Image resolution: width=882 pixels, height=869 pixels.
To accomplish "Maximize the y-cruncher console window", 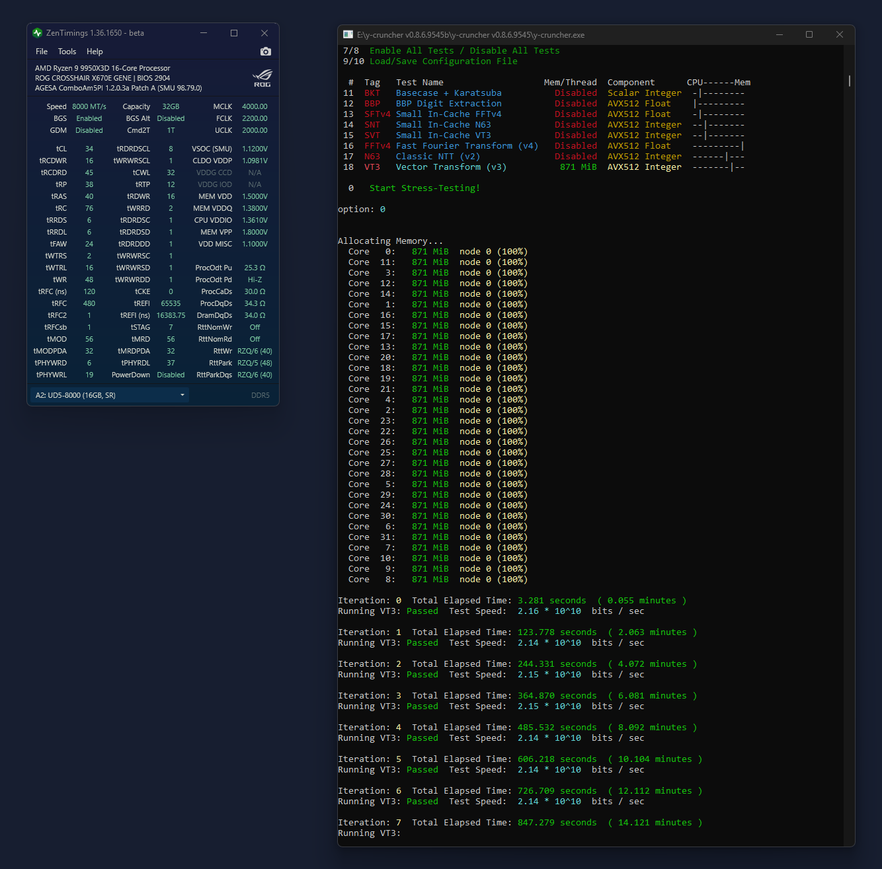I will pos(809,34).
